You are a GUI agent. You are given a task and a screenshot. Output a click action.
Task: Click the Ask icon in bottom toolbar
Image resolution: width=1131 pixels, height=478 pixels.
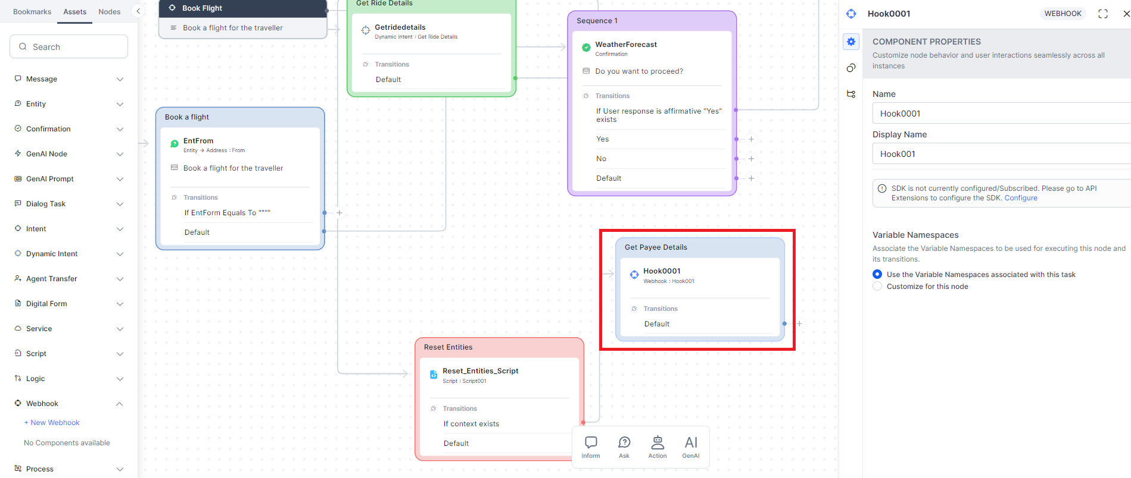[624, 446]
